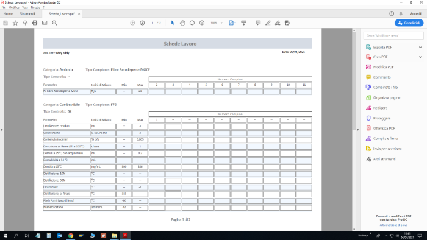
Task: Click the Attiva versione di prova link
Action: (393, 225)
